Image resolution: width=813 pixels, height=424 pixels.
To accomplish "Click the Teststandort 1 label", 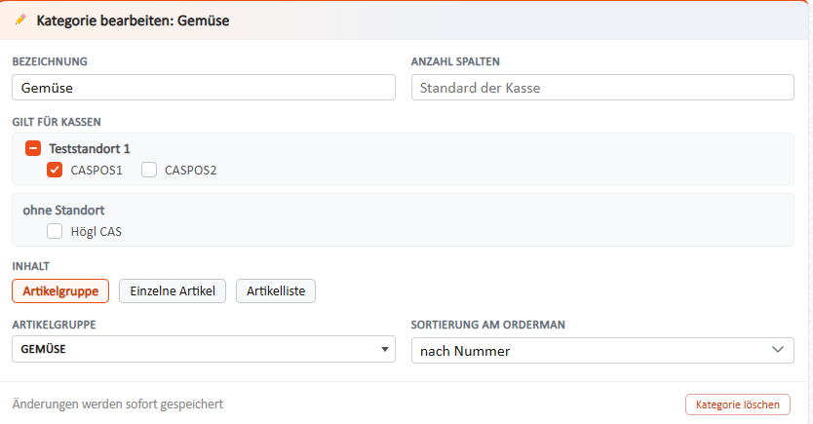I will [89, 149].
